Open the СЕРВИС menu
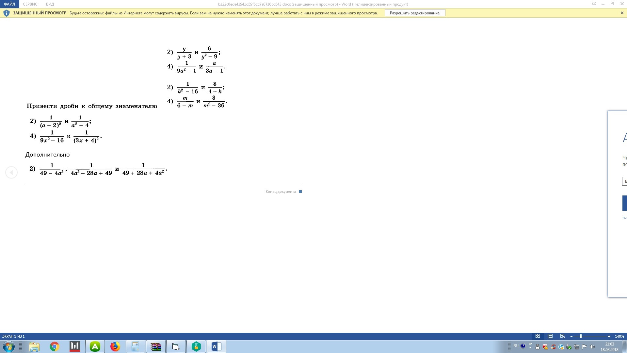The image size is (627, 353). [x=30, y=4]
